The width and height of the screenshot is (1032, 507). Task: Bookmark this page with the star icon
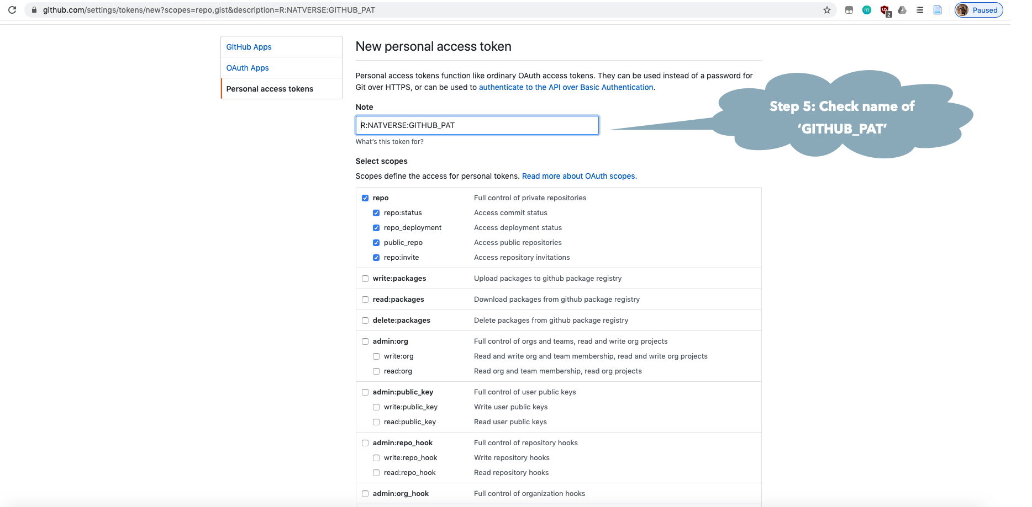point(827,10)
